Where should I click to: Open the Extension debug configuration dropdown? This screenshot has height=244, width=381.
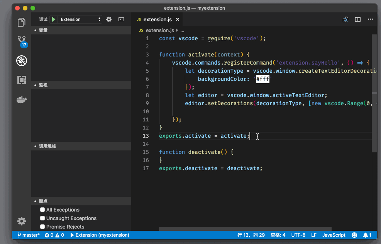pos(80,19)
